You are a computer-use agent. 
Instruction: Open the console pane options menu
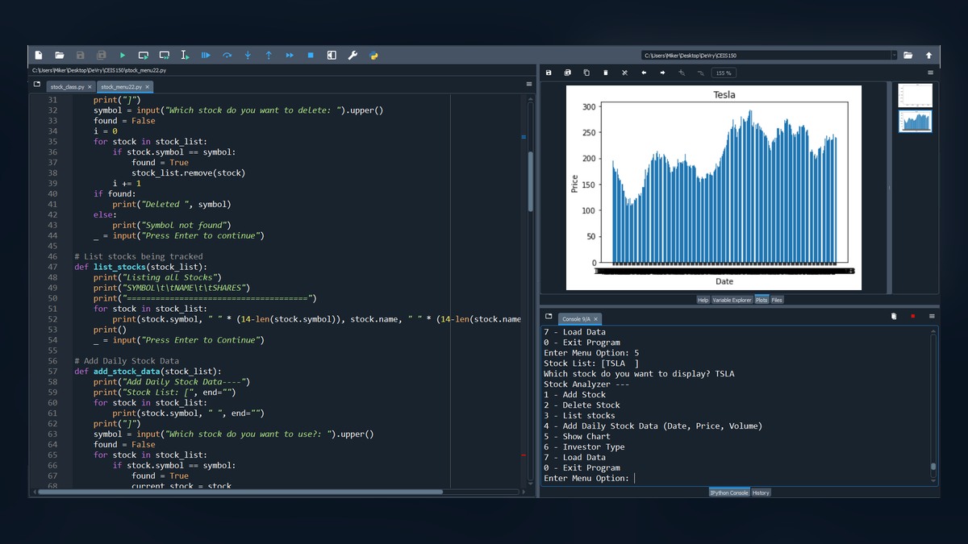click(x=932, y=317)
